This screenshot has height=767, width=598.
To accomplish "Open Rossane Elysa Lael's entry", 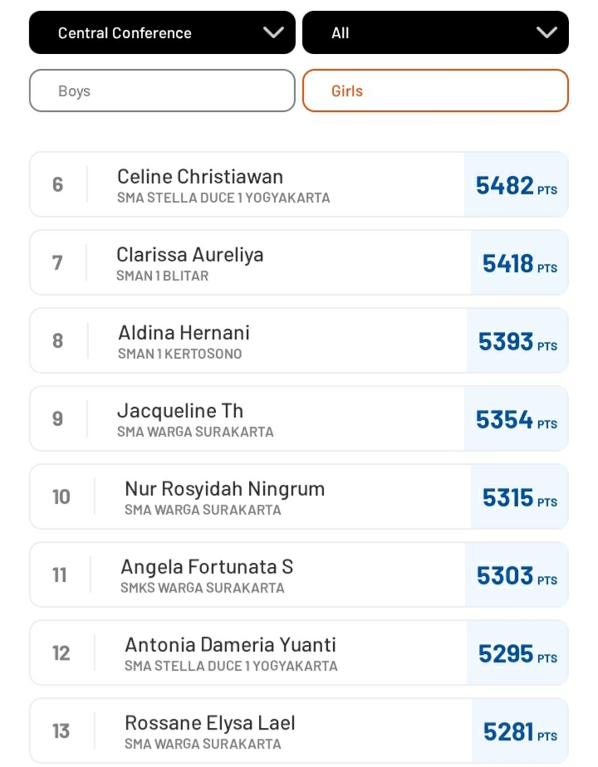I will tap(299, 730).
